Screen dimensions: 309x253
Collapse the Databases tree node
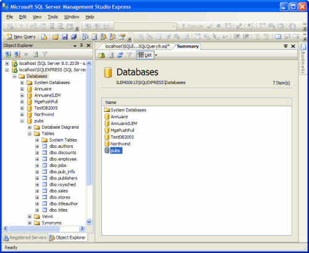click(15, 76)
